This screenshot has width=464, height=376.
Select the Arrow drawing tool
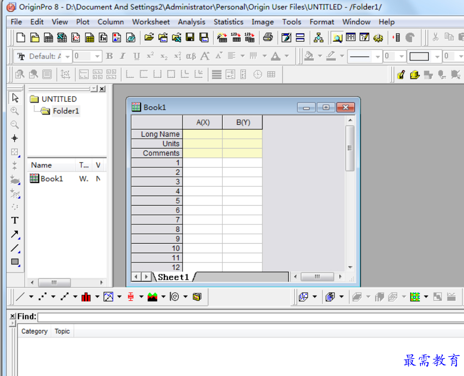pos(15,234)
